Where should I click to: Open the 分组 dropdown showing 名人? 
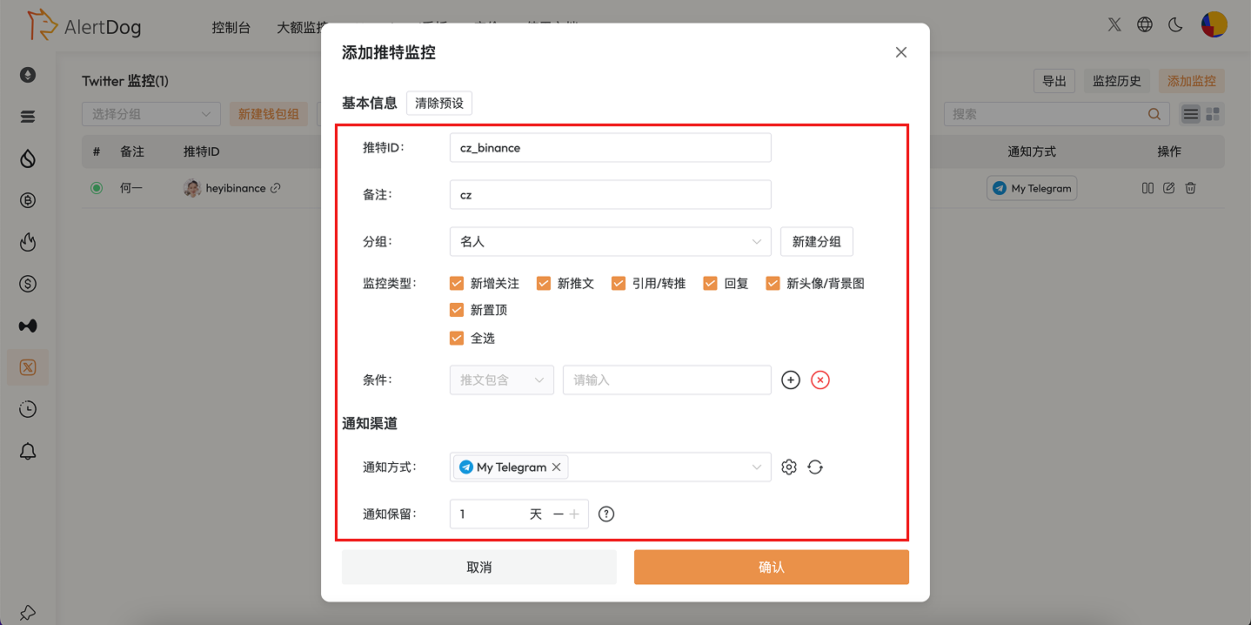coord(610,241)
